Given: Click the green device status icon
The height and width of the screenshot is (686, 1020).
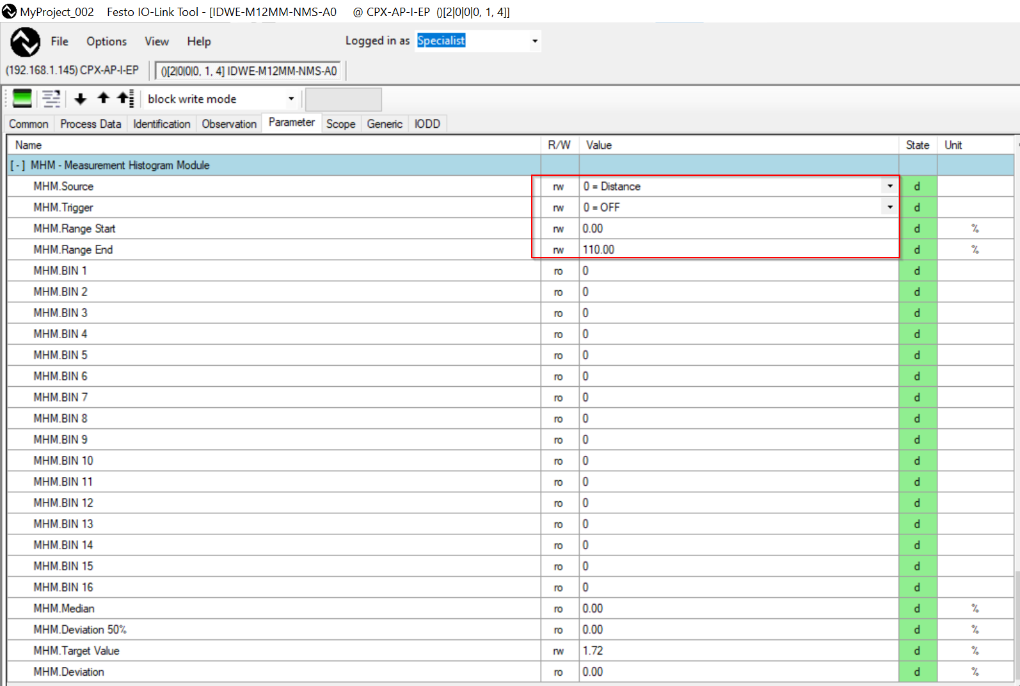Looking at the screenshot, I should (22, 98).
